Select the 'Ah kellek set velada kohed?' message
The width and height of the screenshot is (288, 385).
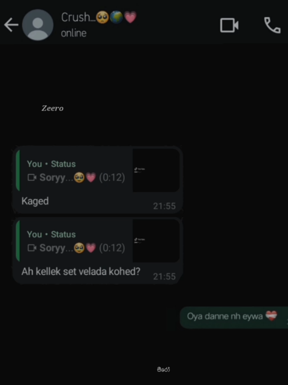(81, 271)
